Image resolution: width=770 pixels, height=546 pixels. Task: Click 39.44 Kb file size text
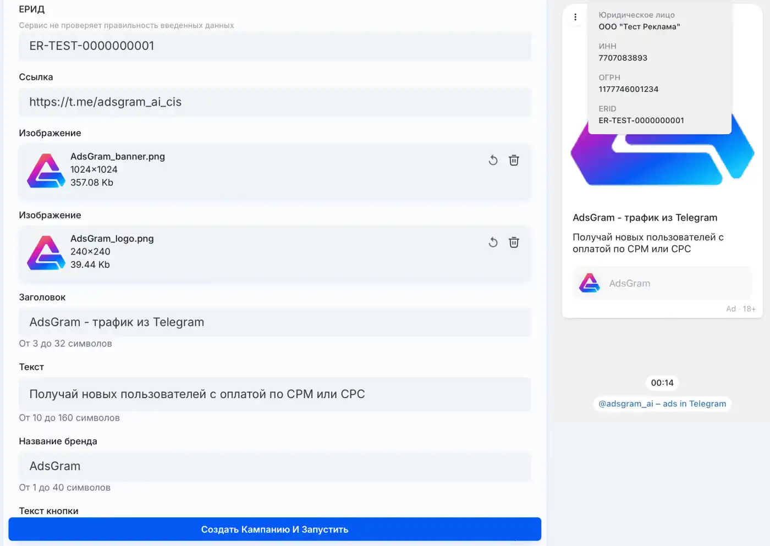pyautogui.click(x=90, y=264)
